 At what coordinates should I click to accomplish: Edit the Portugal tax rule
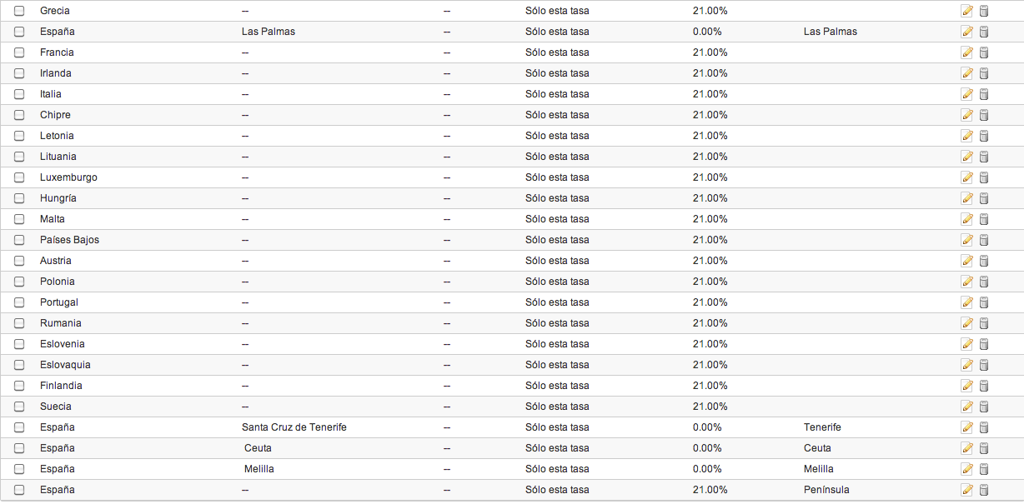click(x=967, y=302)
